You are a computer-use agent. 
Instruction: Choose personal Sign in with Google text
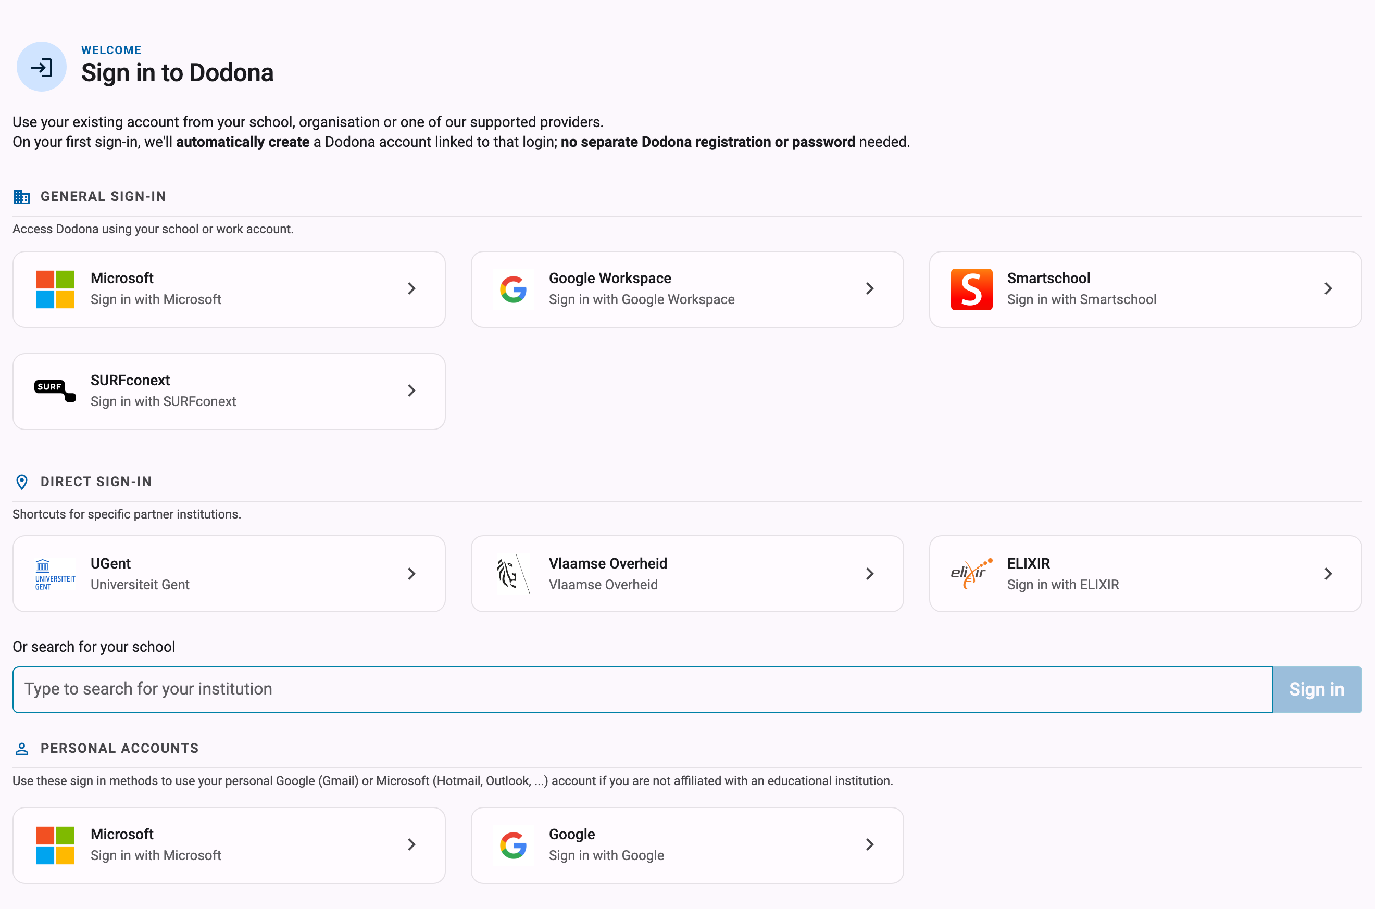[x=606, y=856]
